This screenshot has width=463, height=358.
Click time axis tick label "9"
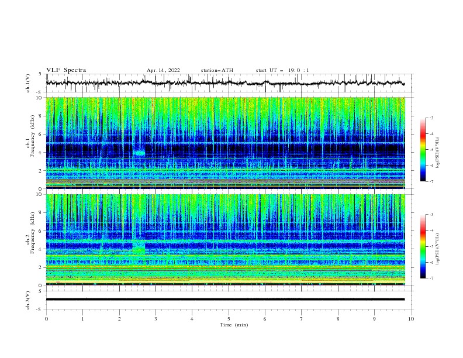tap(374, 319)
